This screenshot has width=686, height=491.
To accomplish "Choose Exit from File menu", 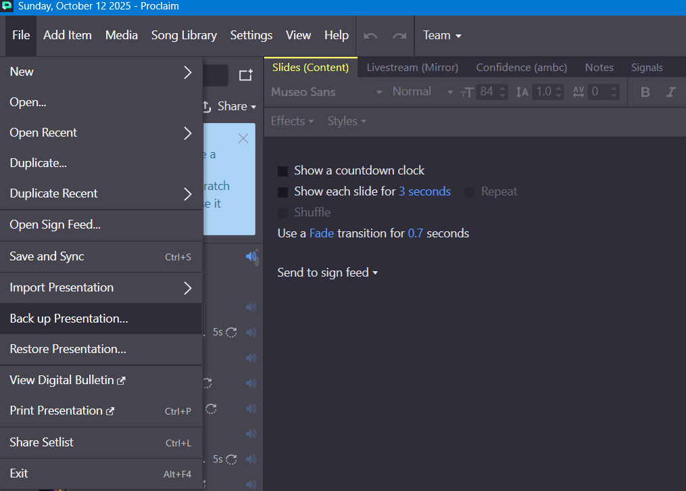I will click(x=101, y=473).
